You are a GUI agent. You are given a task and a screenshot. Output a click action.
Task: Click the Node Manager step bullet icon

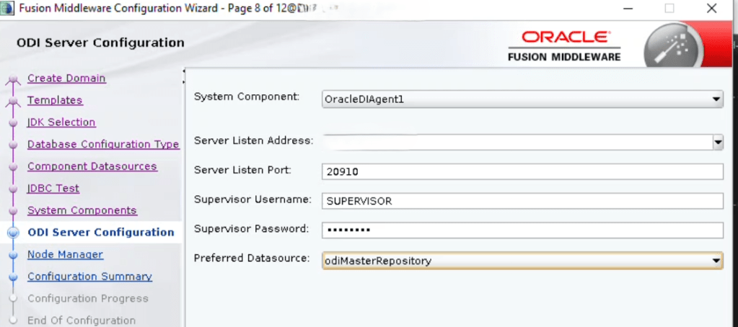12,255
